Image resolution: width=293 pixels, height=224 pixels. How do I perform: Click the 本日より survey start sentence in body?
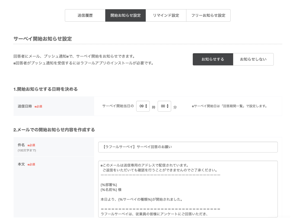[141, 200]
